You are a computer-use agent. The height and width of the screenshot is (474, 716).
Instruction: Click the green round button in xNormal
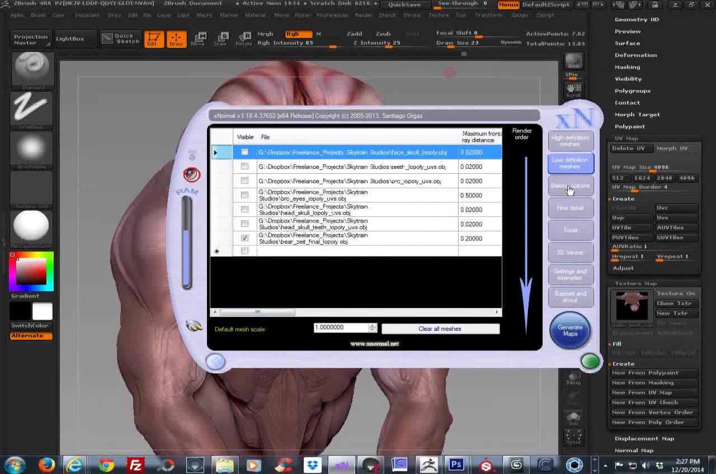pyautogui.click(x=590, y=362)
